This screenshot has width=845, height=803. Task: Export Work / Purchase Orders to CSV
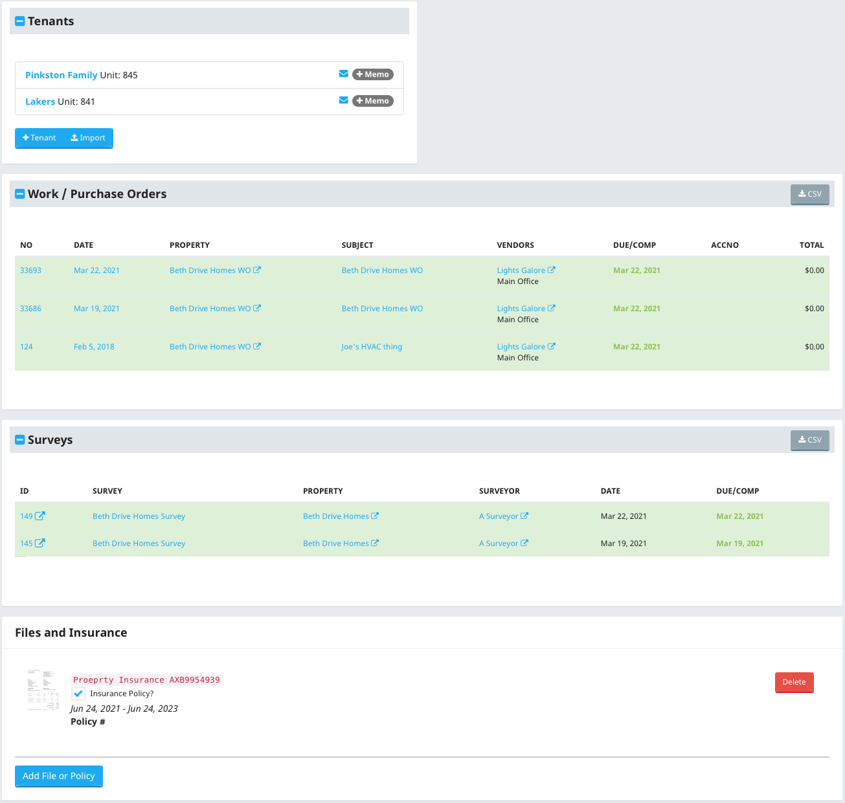(x=810, y=194)
